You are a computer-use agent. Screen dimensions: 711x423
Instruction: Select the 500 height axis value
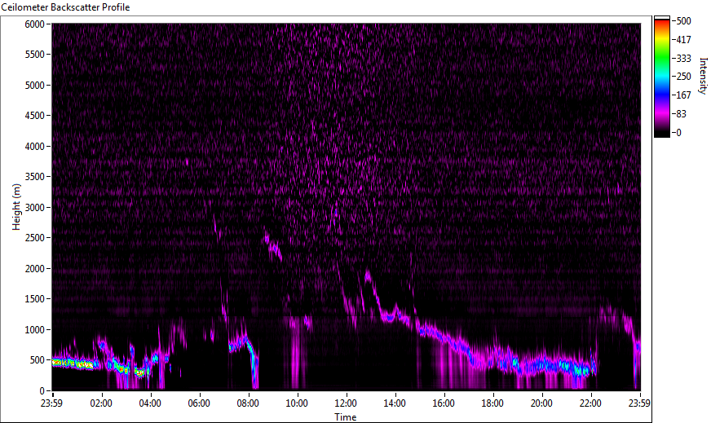coord(37,360)
